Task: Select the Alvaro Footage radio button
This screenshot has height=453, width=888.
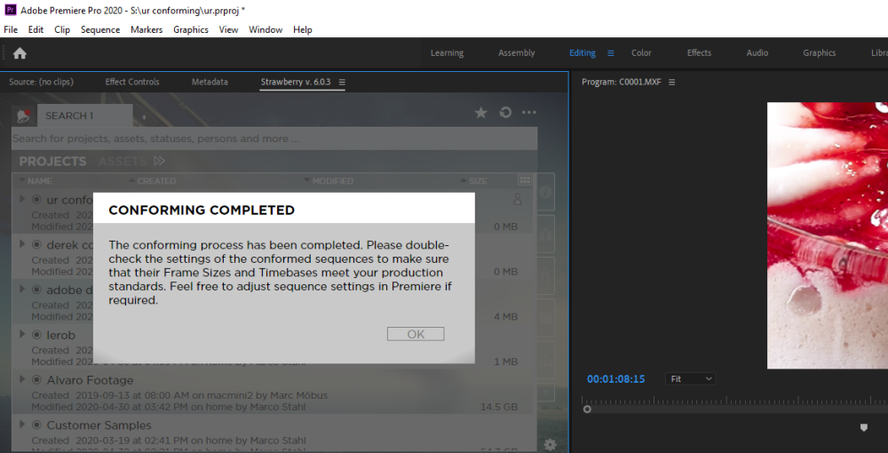Action: pyautogui.click(x=37, y=380)
